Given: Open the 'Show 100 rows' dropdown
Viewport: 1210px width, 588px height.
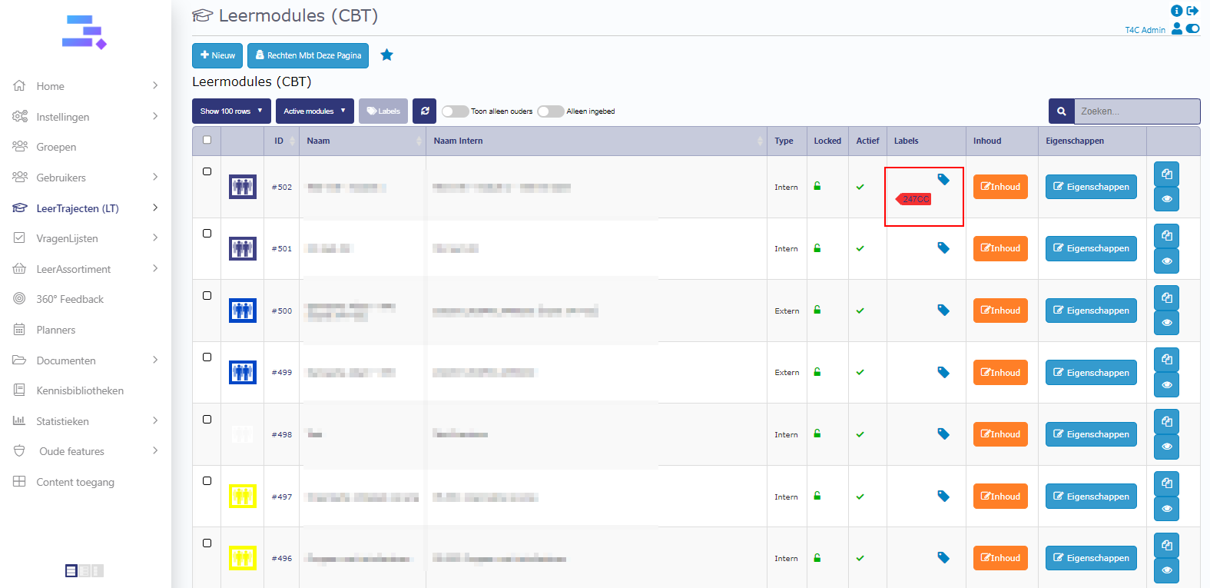Looking at the screenshot, I should (231, 111).
